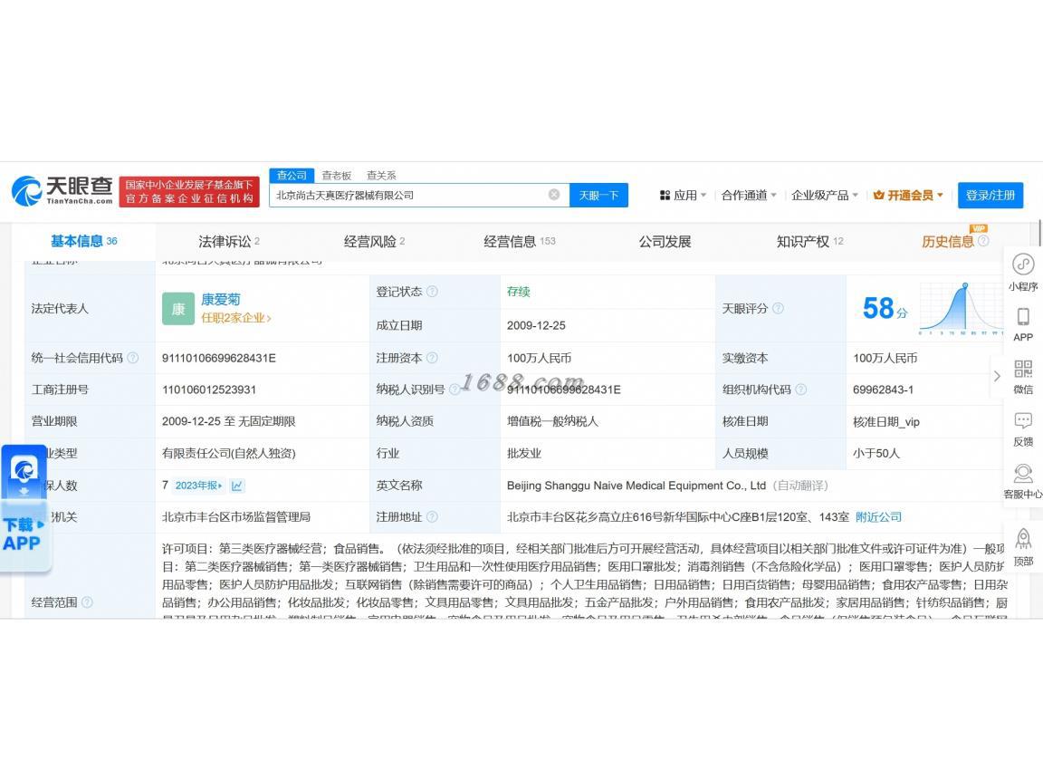Click the help icon next to 登记状态
Viewport: 1043px width, 760px height.
point(433,292)
